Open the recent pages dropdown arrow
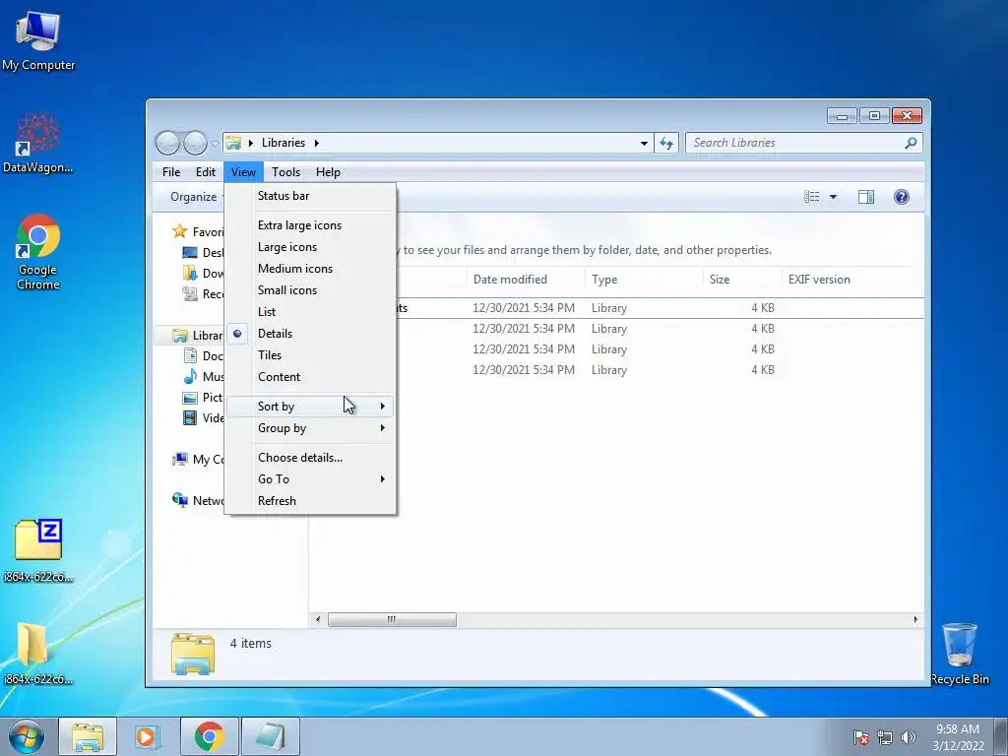This screenshot has height=756, width=1008. [215, 144]
